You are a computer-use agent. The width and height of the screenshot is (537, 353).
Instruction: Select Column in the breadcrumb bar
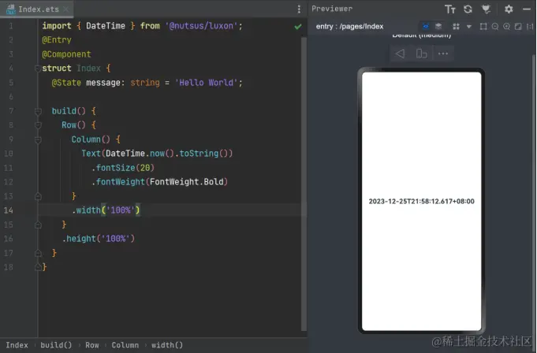click(125, 345)
